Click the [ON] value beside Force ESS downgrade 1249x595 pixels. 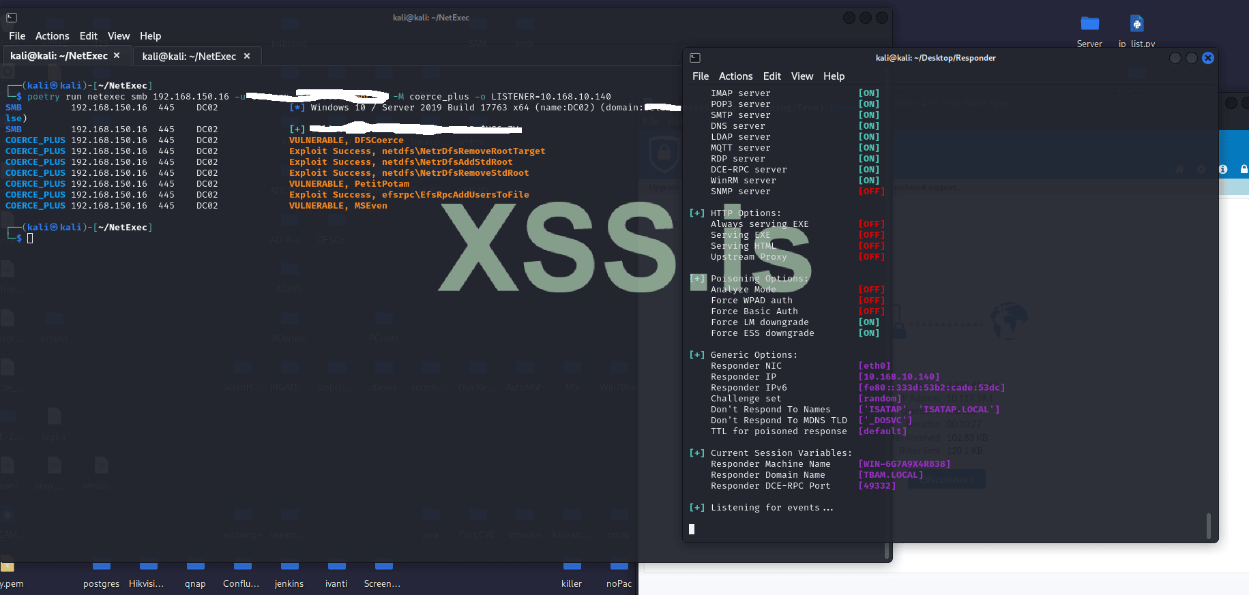point(869,333)
